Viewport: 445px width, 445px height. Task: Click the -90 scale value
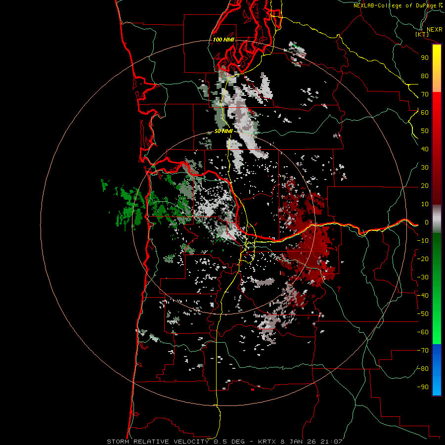423,387
